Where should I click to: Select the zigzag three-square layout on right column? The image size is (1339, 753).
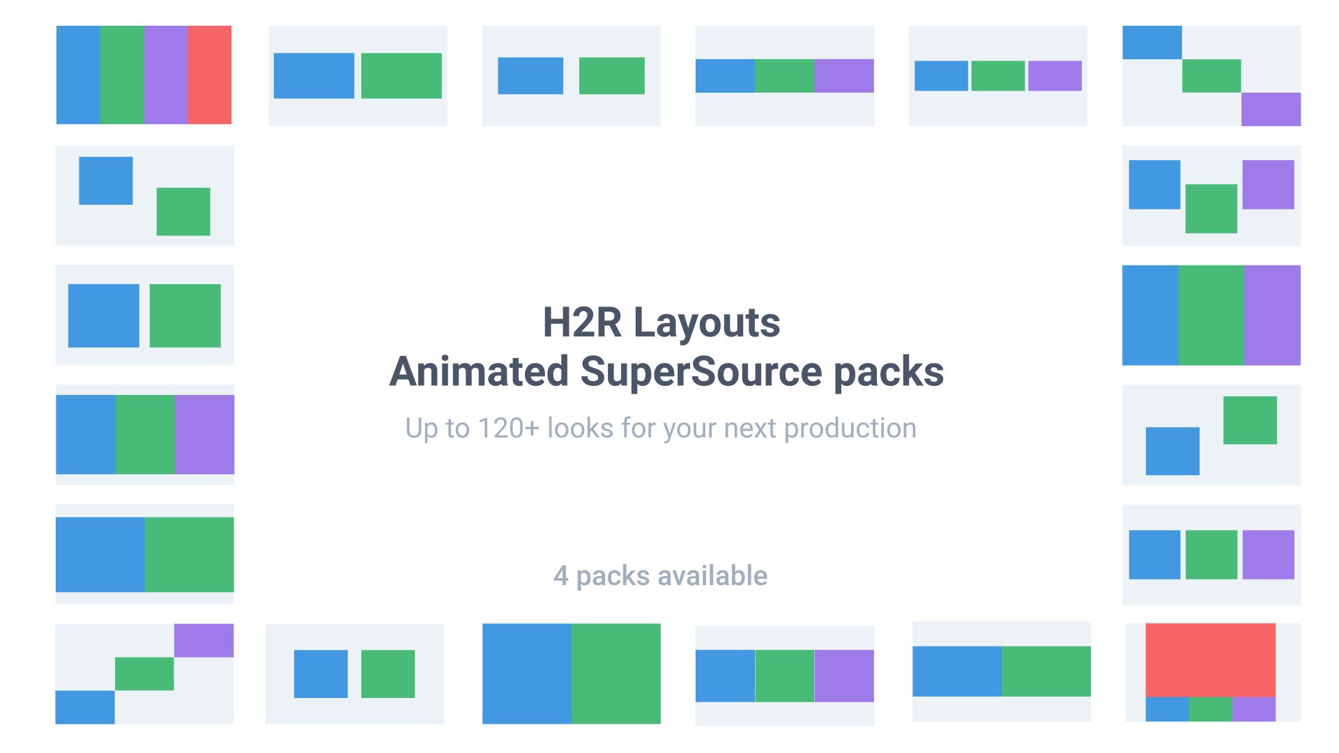click(1211, 196)
